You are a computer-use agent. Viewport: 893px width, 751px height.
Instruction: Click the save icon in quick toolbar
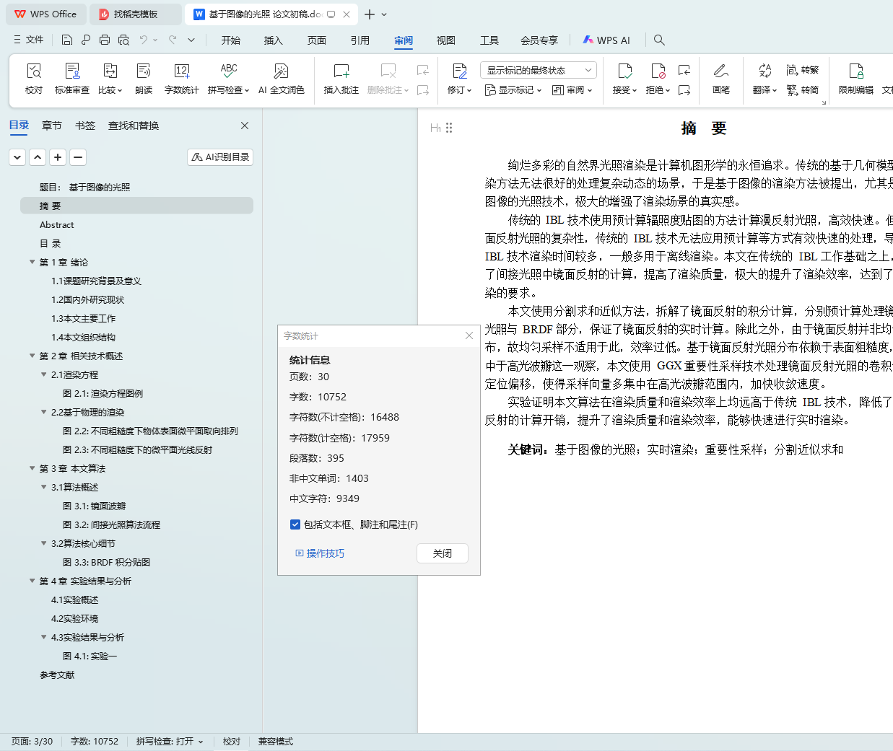coord(67,40)
